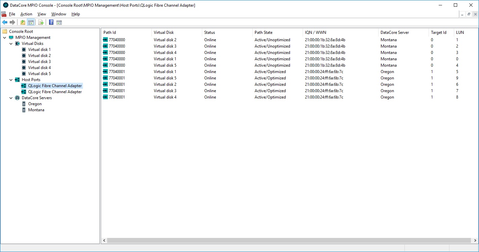The image size is (479, 252).
Task: Open the View menu
Action: [42, 14]
